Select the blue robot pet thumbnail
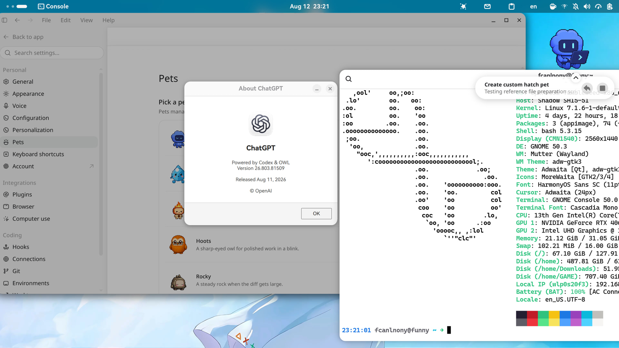The image size is (619, 348). pos(178,139)
